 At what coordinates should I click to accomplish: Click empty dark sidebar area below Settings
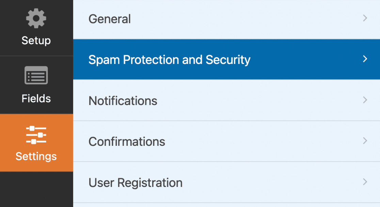coord(36,190)
